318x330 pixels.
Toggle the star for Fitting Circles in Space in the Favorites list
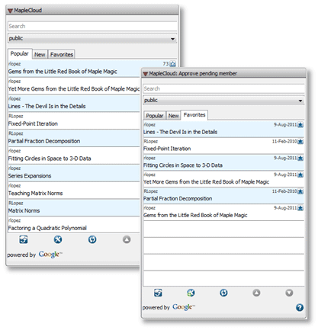300,158
